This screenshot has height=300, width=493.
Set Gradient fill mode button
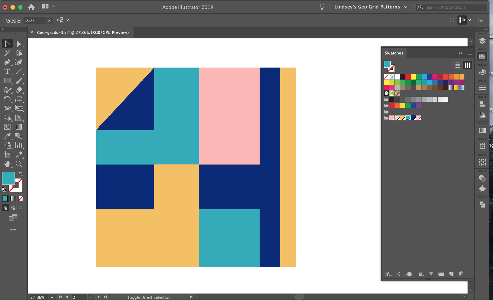[13, 199]
